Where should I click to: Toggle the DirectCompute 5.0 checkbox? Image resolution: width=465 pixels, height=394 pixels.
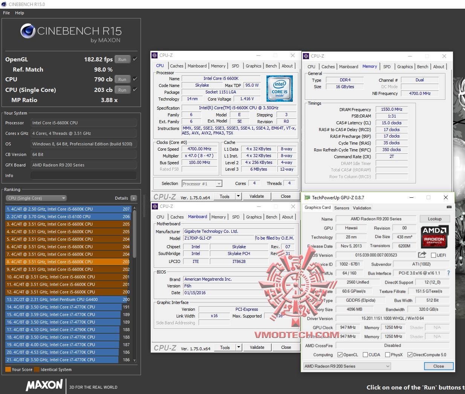(410, 354)
